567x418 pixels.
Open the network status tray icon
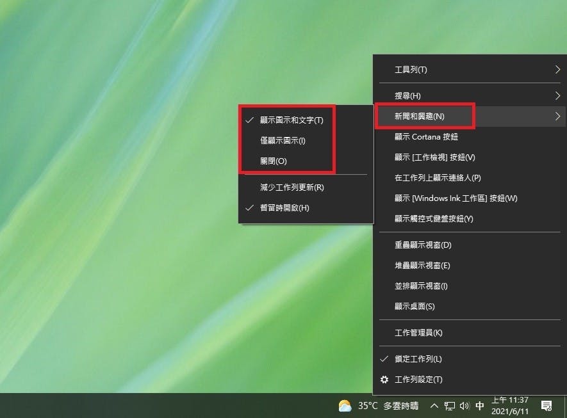(450, 406)
